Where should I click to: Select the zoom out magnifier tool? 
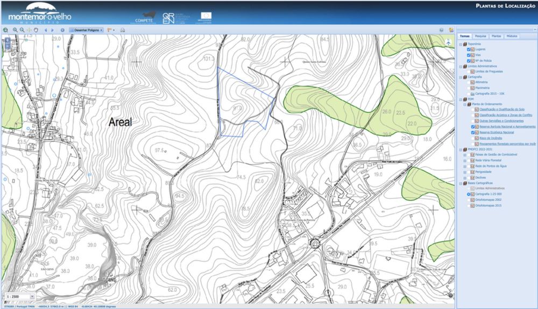(22, 30)
